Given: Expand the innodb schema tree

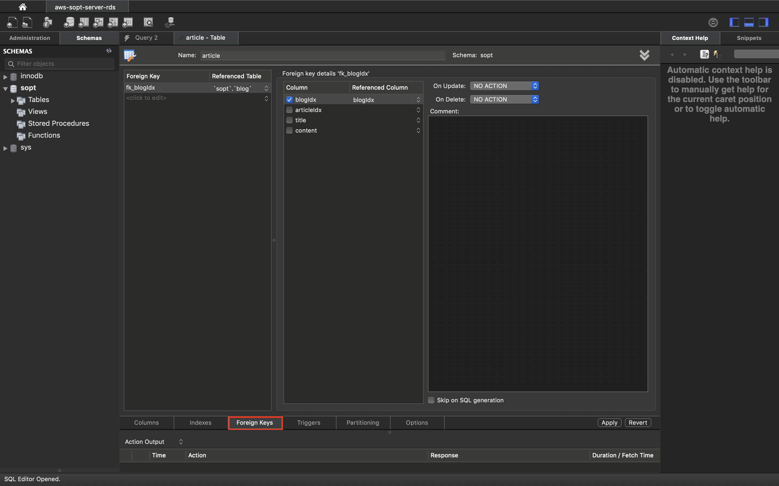Looking at the screenshot, I should [x=5, y=76].
